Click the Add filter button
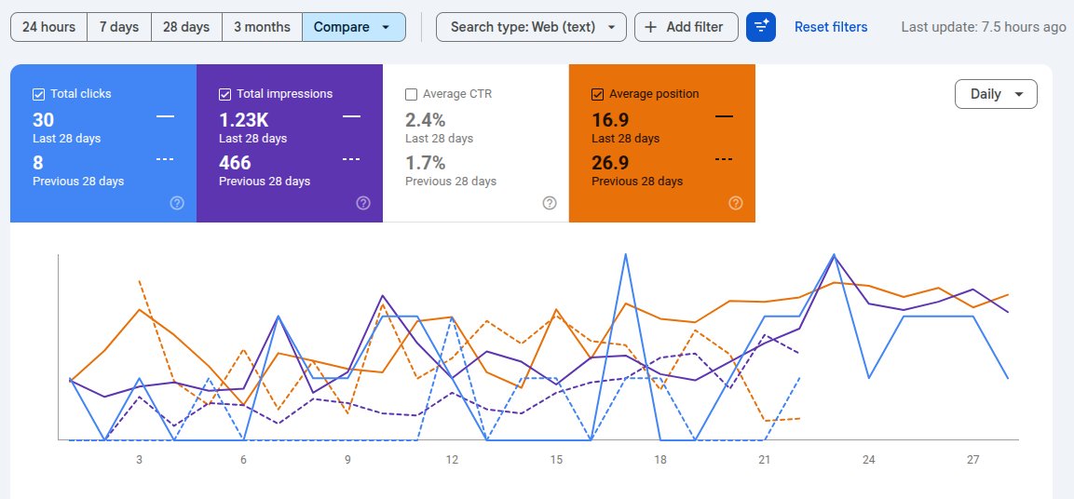 pyautogui.click(x=687, y=27)
